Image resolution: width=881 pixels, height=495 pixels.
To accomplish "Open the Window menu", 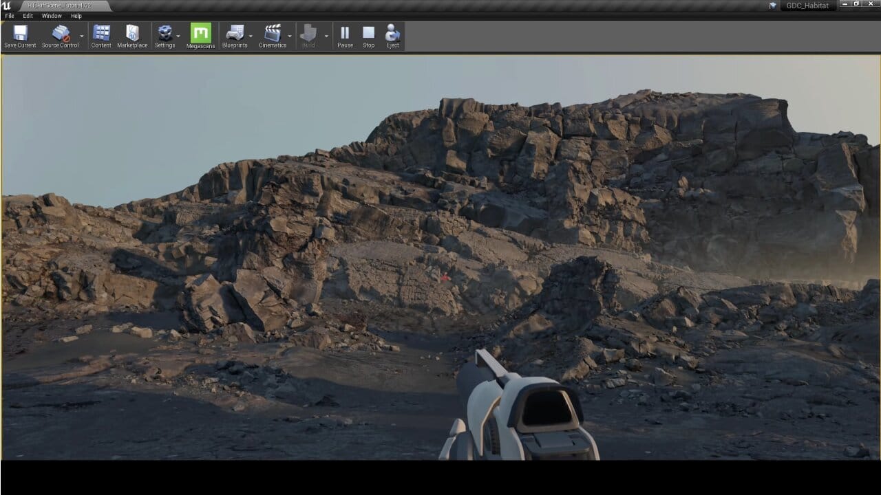I will pyautogui.click(x=52, y=15).
